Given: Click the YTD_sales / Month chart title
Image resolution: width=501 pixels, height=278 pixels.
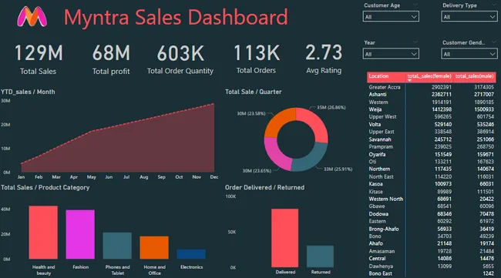Looking at the screenshot, I should [x=28, y=92].
